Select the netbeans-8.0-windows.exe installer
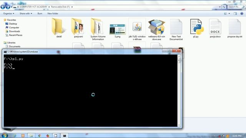 click(156, 29)
